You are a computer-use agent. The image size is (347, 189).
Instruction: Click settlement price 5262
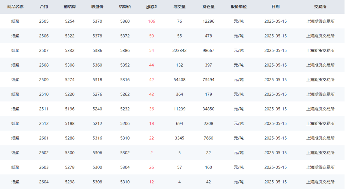pyautogui.click(x=125, y=94)
